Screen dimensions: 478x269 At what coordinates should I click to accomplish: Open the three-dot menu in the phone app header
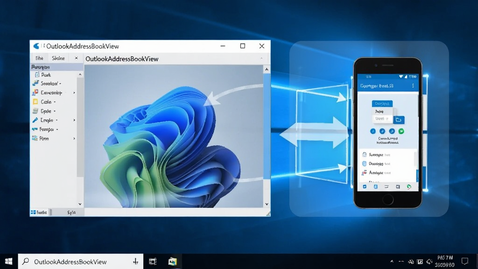[413, 86]
